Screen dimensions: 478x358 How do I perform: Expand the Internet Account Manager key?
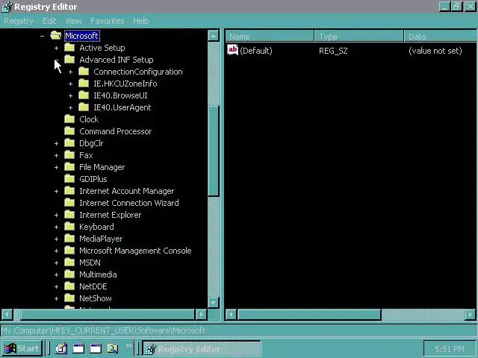click(57, 191)
